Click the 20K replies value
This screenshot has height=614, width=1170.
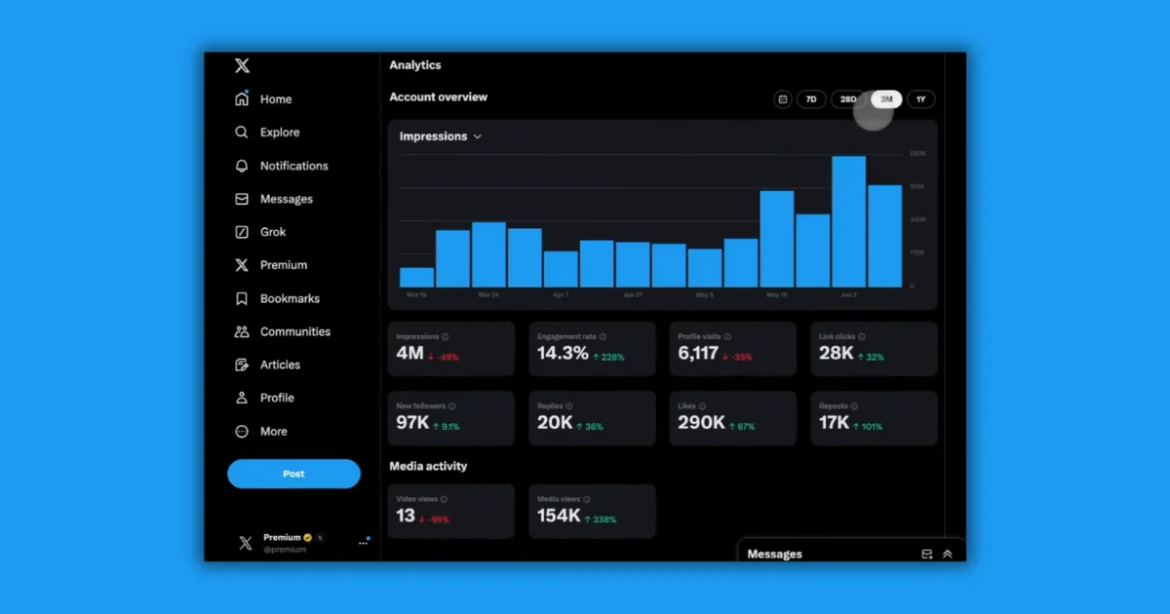(x=555, y=423)
